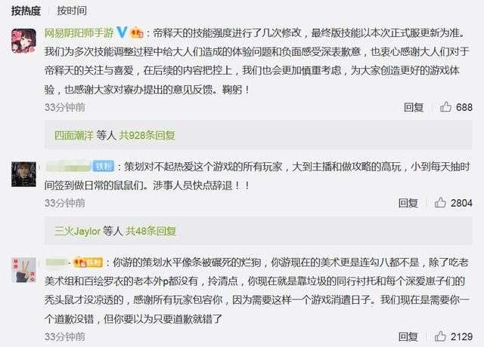Sort comments using 按热度 tab
Image resolution: width=484 pixels, height=347 pixels.
26,11
